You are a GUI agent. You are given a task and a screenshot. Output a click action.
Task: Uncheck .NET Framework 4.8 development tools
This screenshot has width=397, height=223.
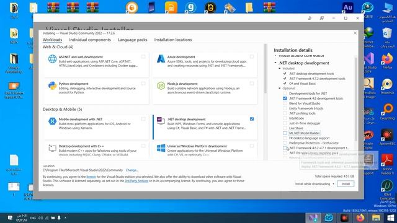(285, 98)
